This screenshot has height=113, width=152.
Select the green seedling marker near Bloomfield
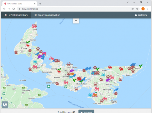28,43
